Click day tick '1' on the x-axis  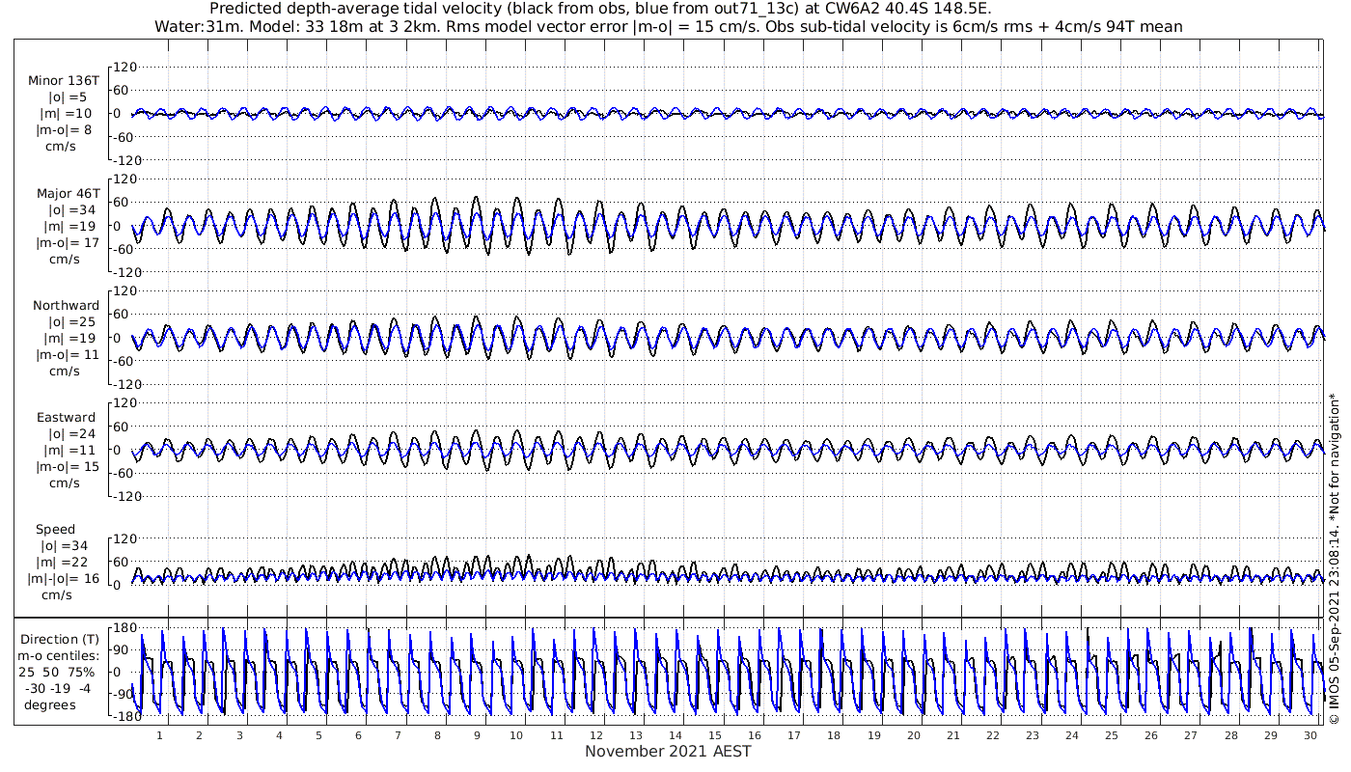coord(160,735)
